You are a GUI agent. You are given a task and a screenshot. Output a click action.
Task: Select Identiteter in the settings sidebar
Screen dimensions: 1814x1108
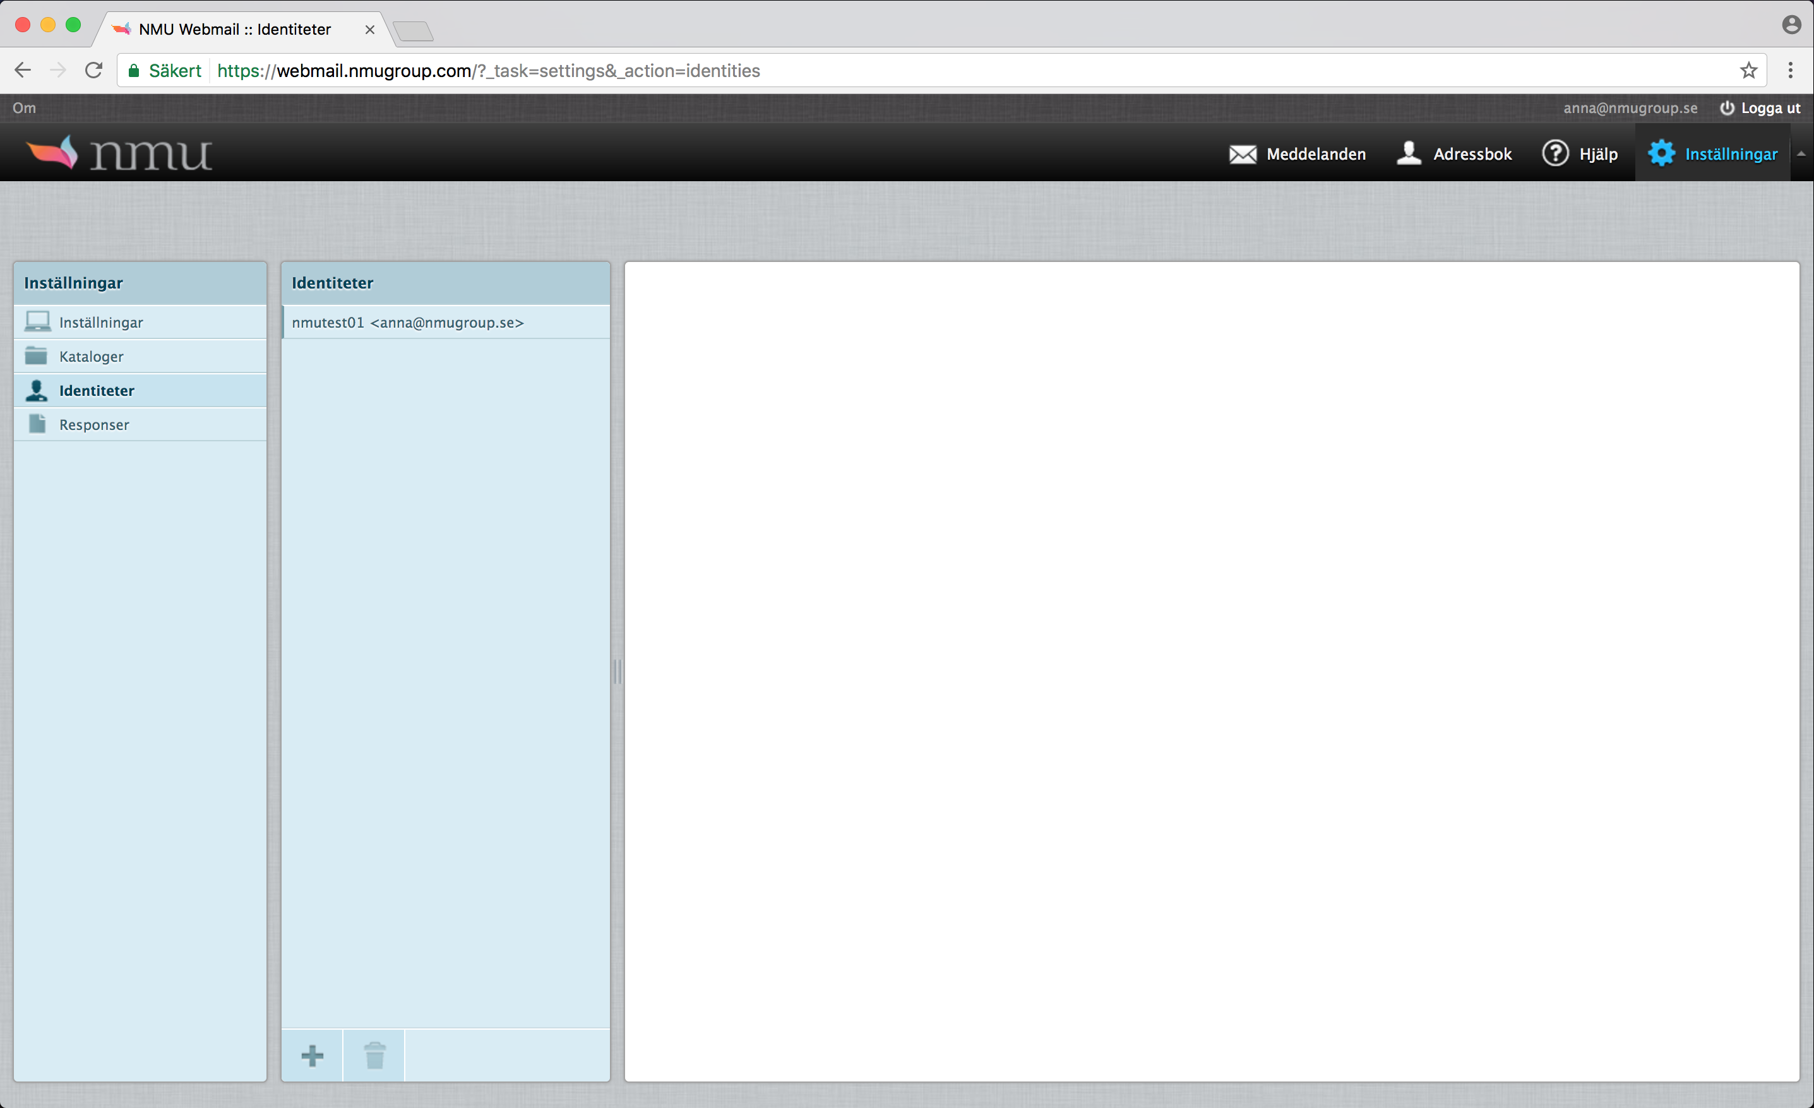tap(140, 390)
